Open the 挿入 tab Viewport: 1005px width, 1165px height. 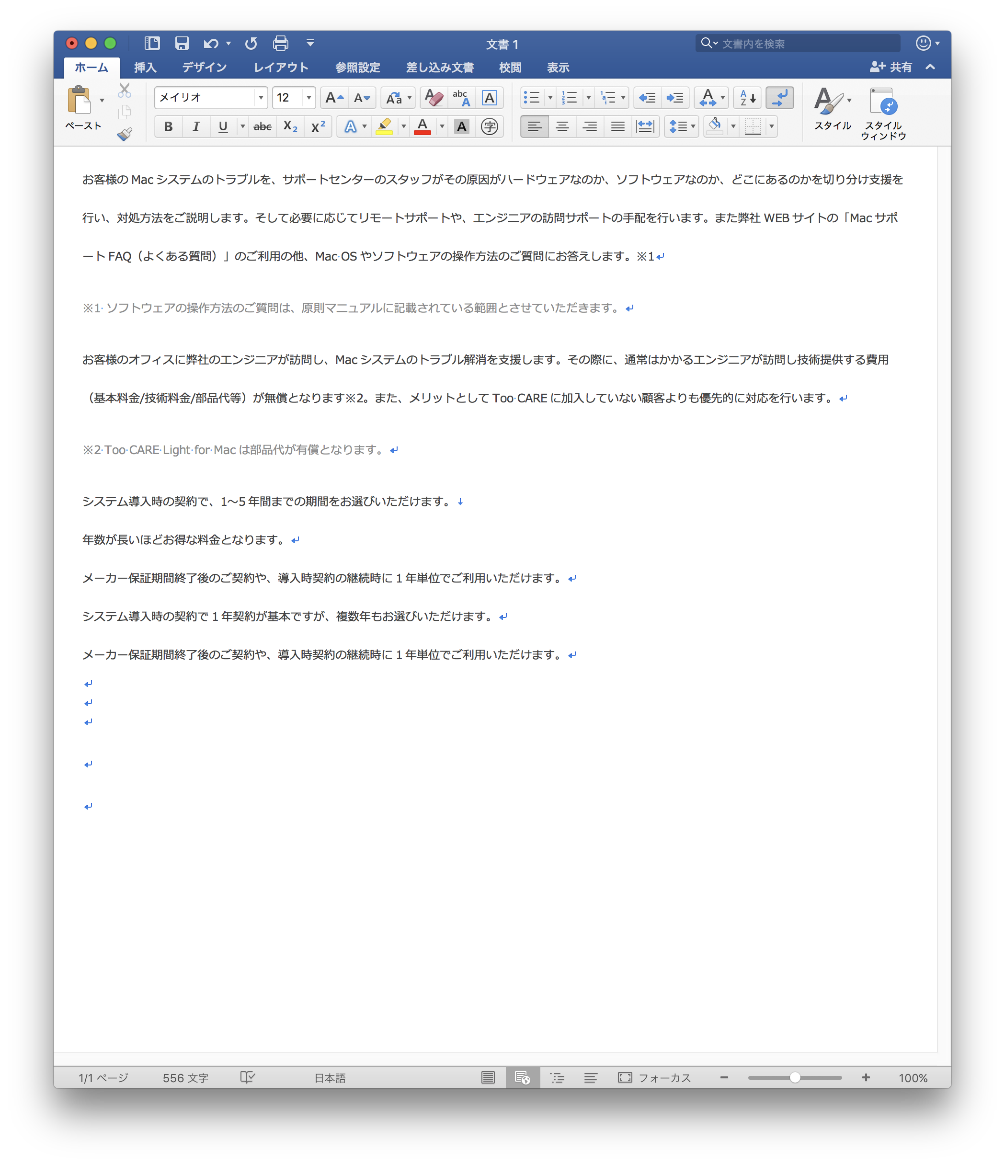click(x=145, y=68)
